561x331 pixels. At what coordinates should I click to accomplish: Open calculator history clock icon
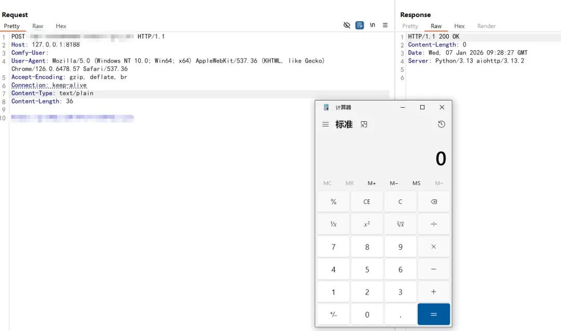(x=441, y=124)
